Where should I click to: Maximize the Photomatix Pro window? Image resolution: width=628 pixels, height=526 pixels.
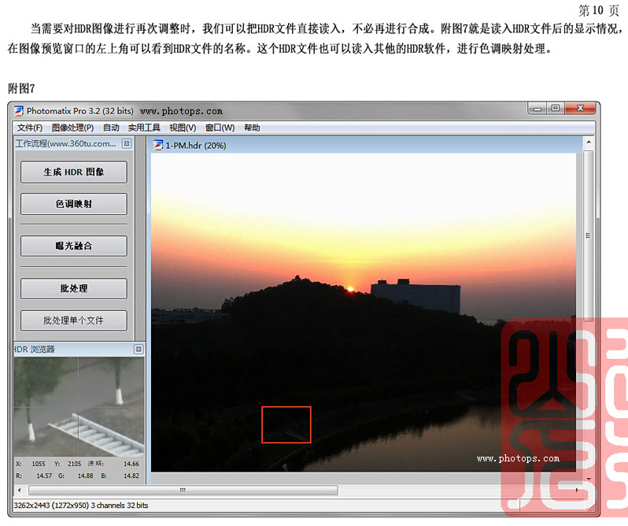pos(555,108)
